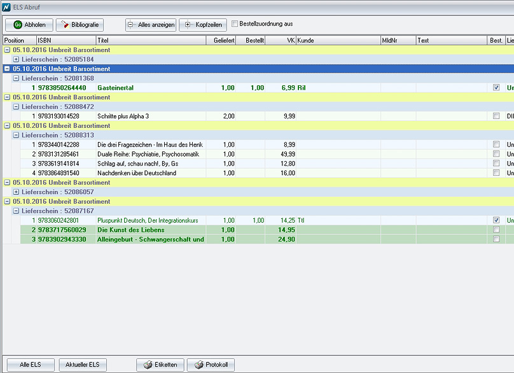The width and height of the screenshot is (514, 373).
Task: Click the Bibliografie pencil icon
Action: (x=65, y=25)
